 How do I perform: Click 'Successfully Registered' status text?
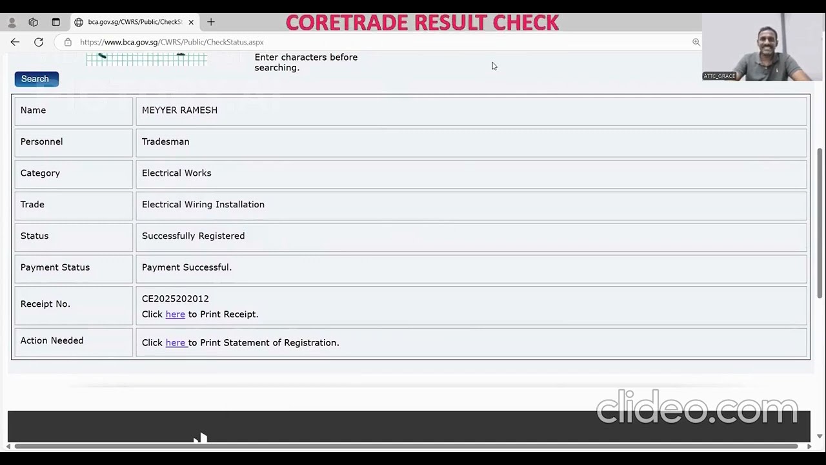pyautogui.click(x=193, y=236)
